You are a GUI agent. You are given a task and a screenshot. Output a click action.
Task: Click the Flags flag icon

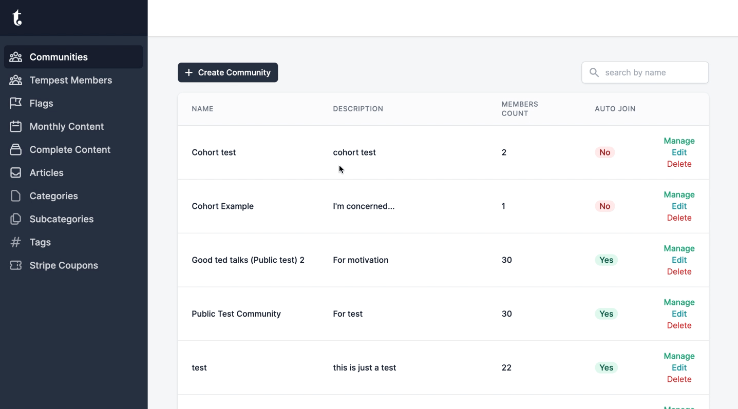[16, 103]
